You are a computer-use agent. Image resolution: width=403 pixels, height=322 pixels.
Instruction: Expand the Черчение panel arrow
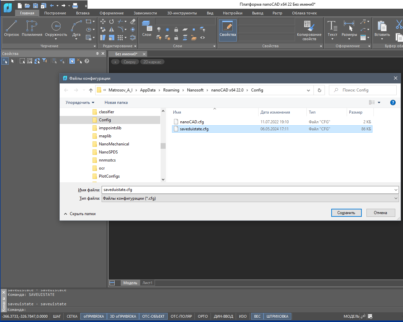(95, 46)
